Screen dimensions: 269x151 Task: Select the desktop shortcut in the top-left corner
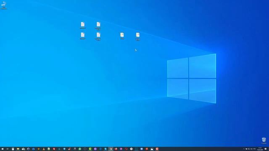coord(4,5)
